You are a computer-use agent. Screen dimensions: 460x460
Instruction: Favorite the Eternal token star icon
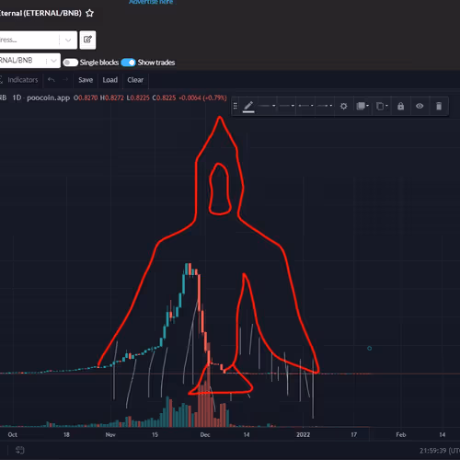point(89,13)
